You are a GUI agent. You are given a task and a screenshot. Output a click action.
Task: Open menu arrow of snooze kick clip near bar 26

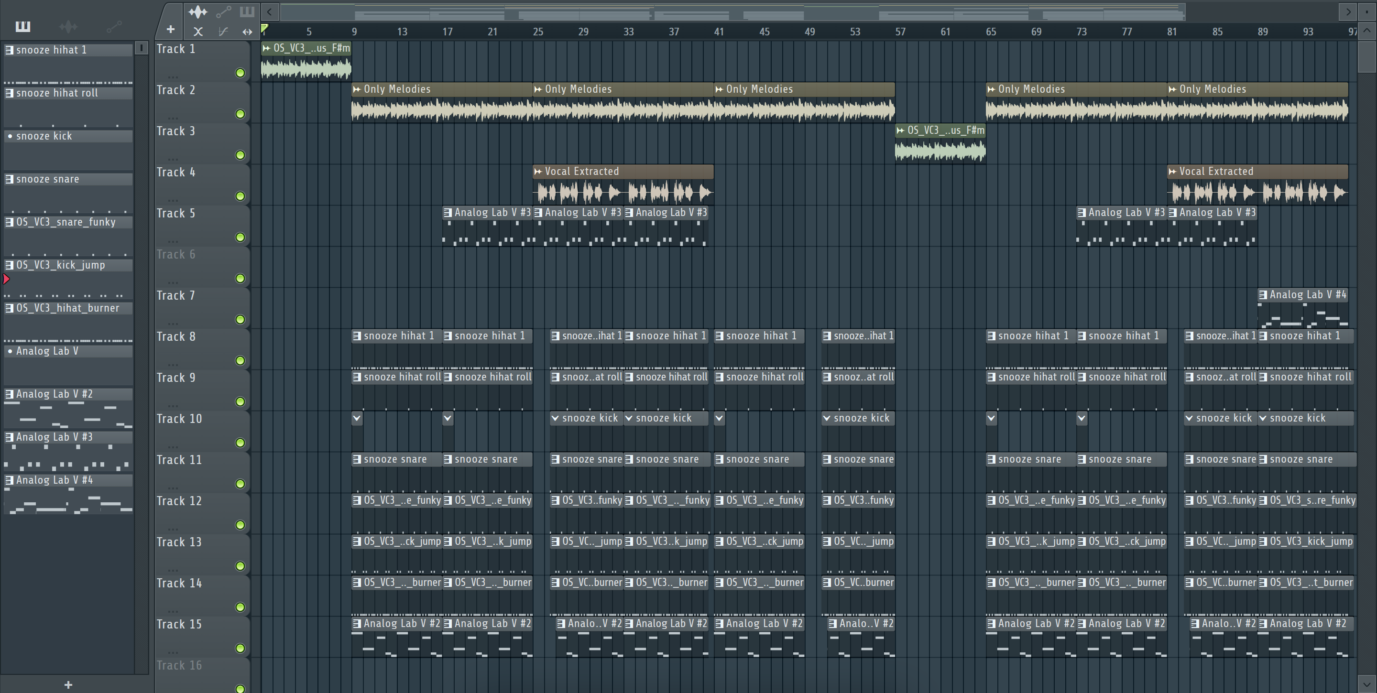coord(556,418)
